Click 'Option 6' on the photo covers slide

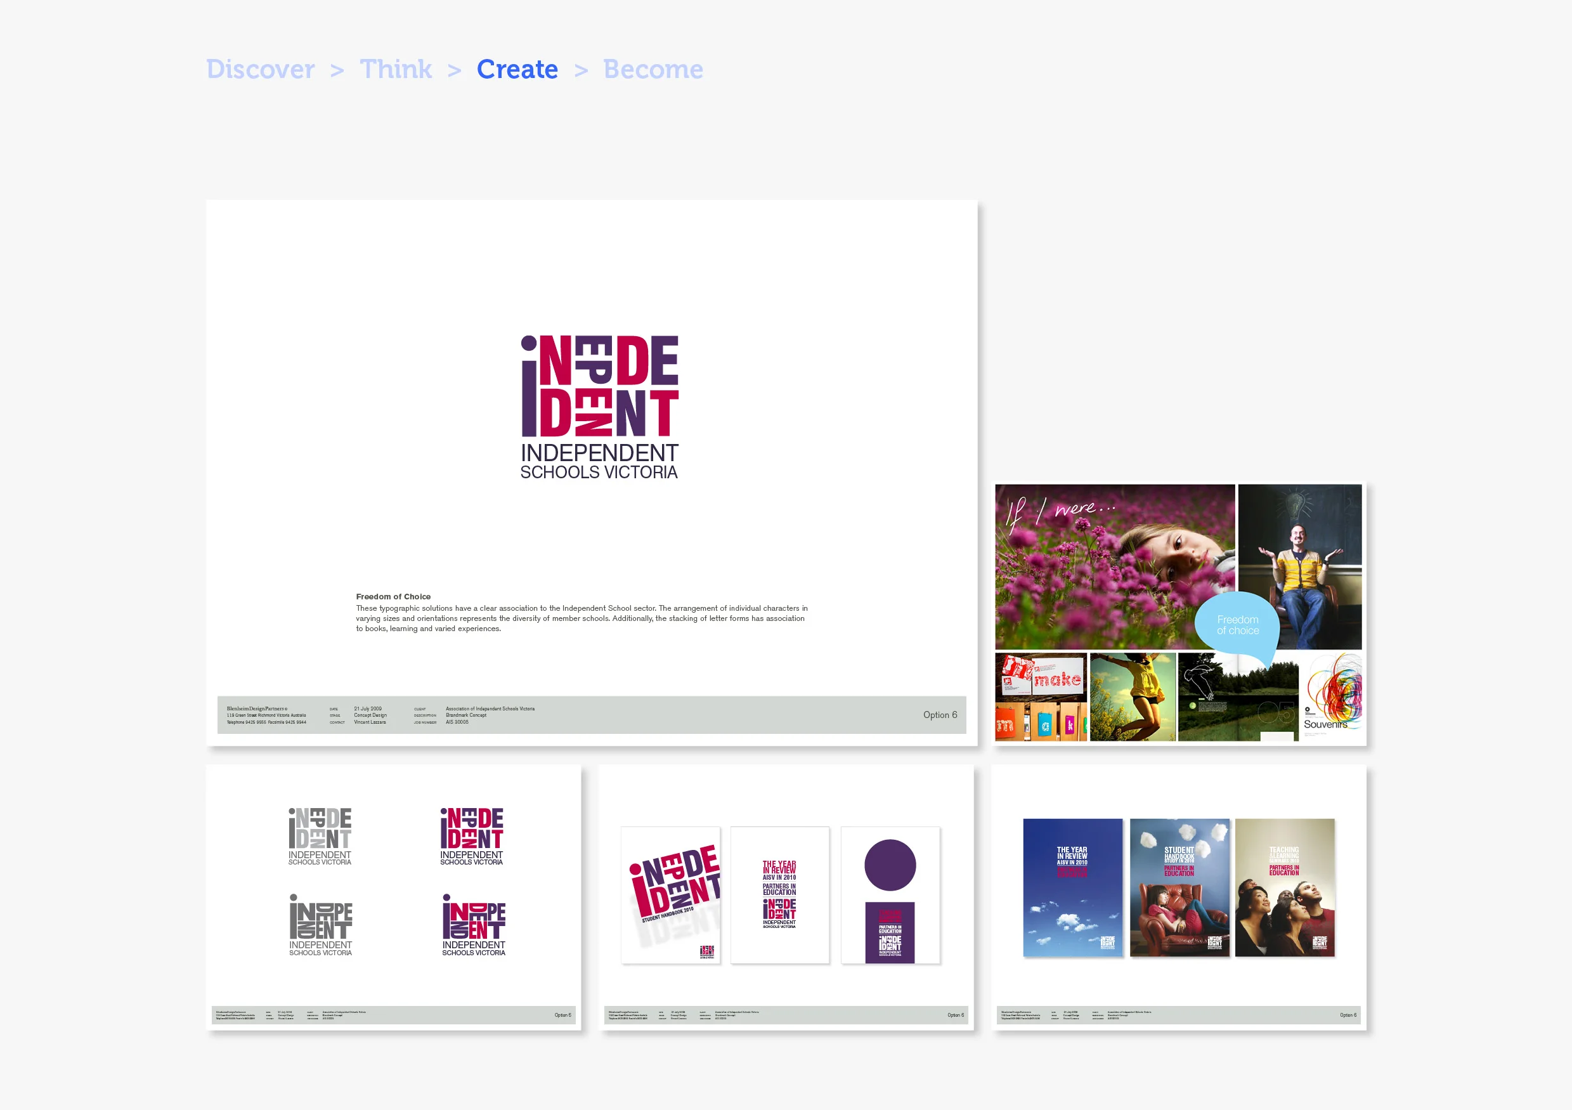click(x=1348, y=1015)
